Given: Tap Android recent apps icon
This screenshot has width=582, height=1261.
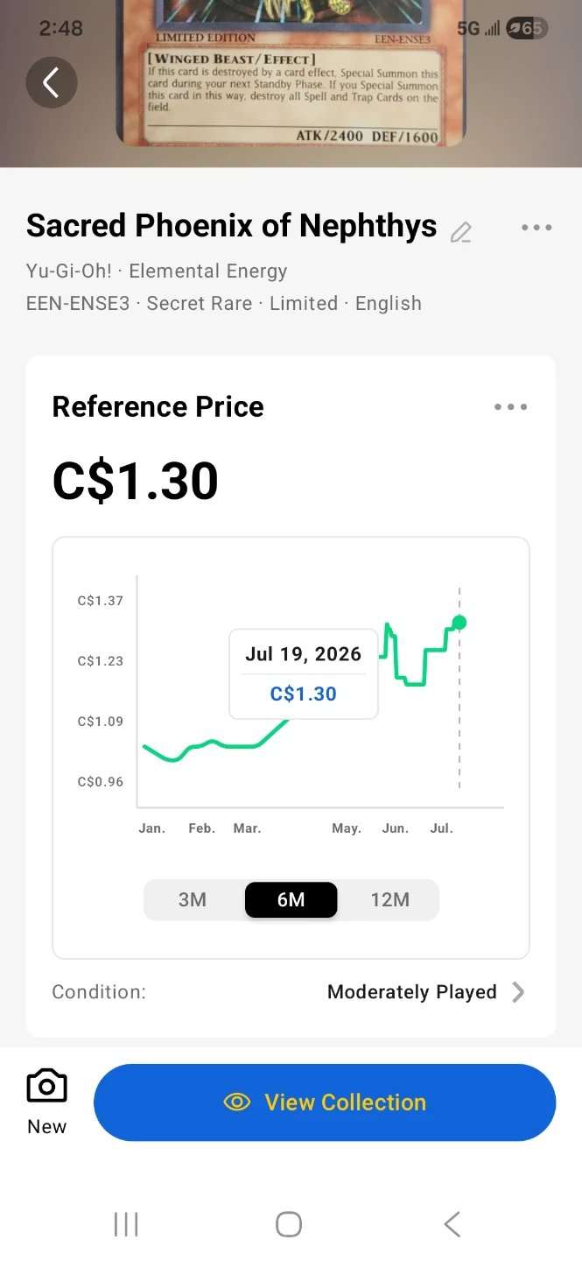Looking at the screenshot, I should tap(126, 1224).
